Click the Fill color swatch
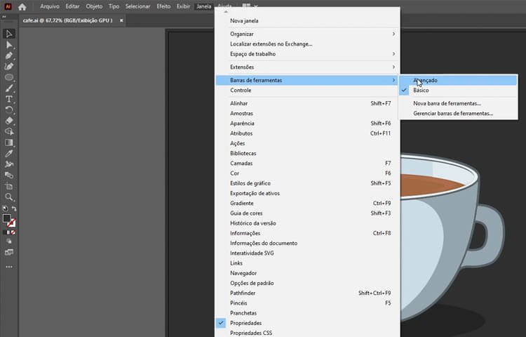526x337 pixels. coord(7,218)
